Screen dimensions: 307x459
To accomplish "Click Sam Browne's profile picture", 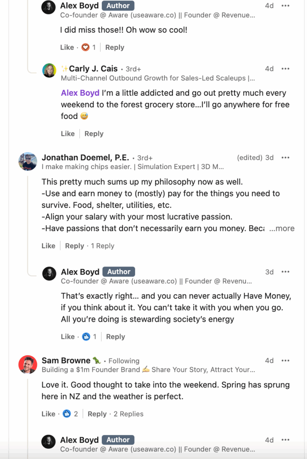I will point(28,365).
